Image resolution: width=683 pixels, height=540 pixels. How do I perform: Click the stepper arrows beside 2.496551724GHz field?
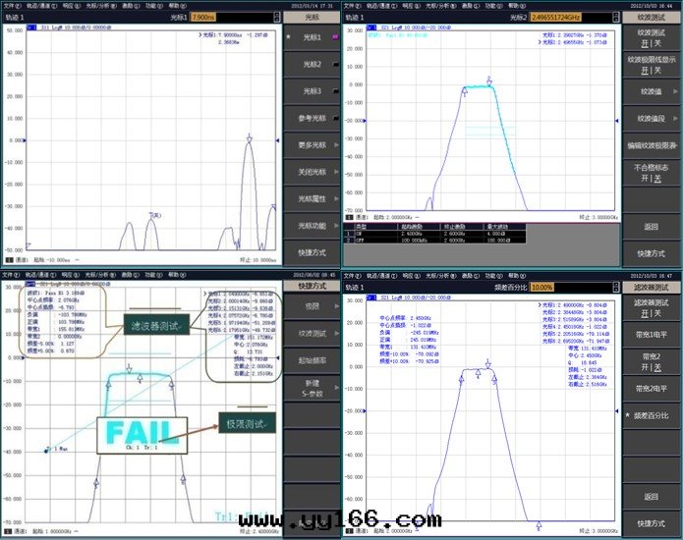click(615, 17)
